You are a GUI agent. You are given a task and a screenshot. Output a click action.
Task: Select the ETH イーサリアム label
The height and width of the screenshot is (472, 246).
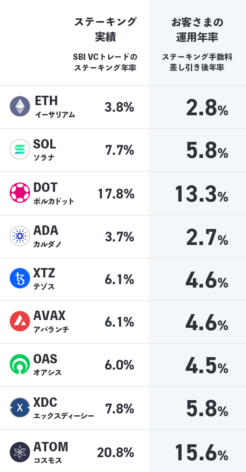54,107
